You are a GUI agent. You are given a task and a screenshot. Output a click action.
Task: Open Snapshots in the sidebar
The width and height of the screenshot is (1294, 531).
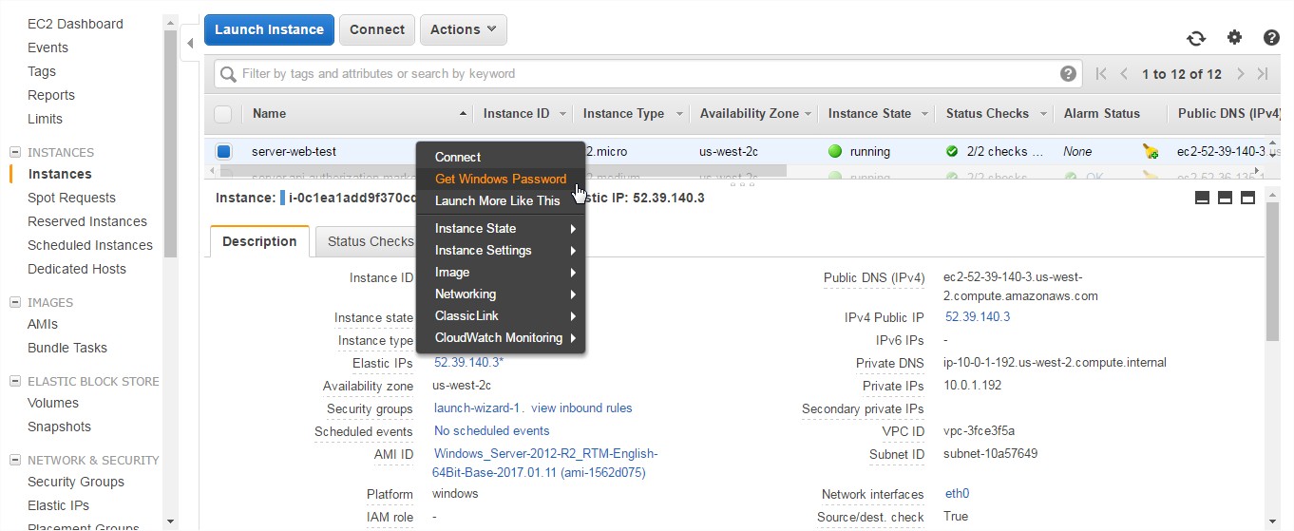59,427
